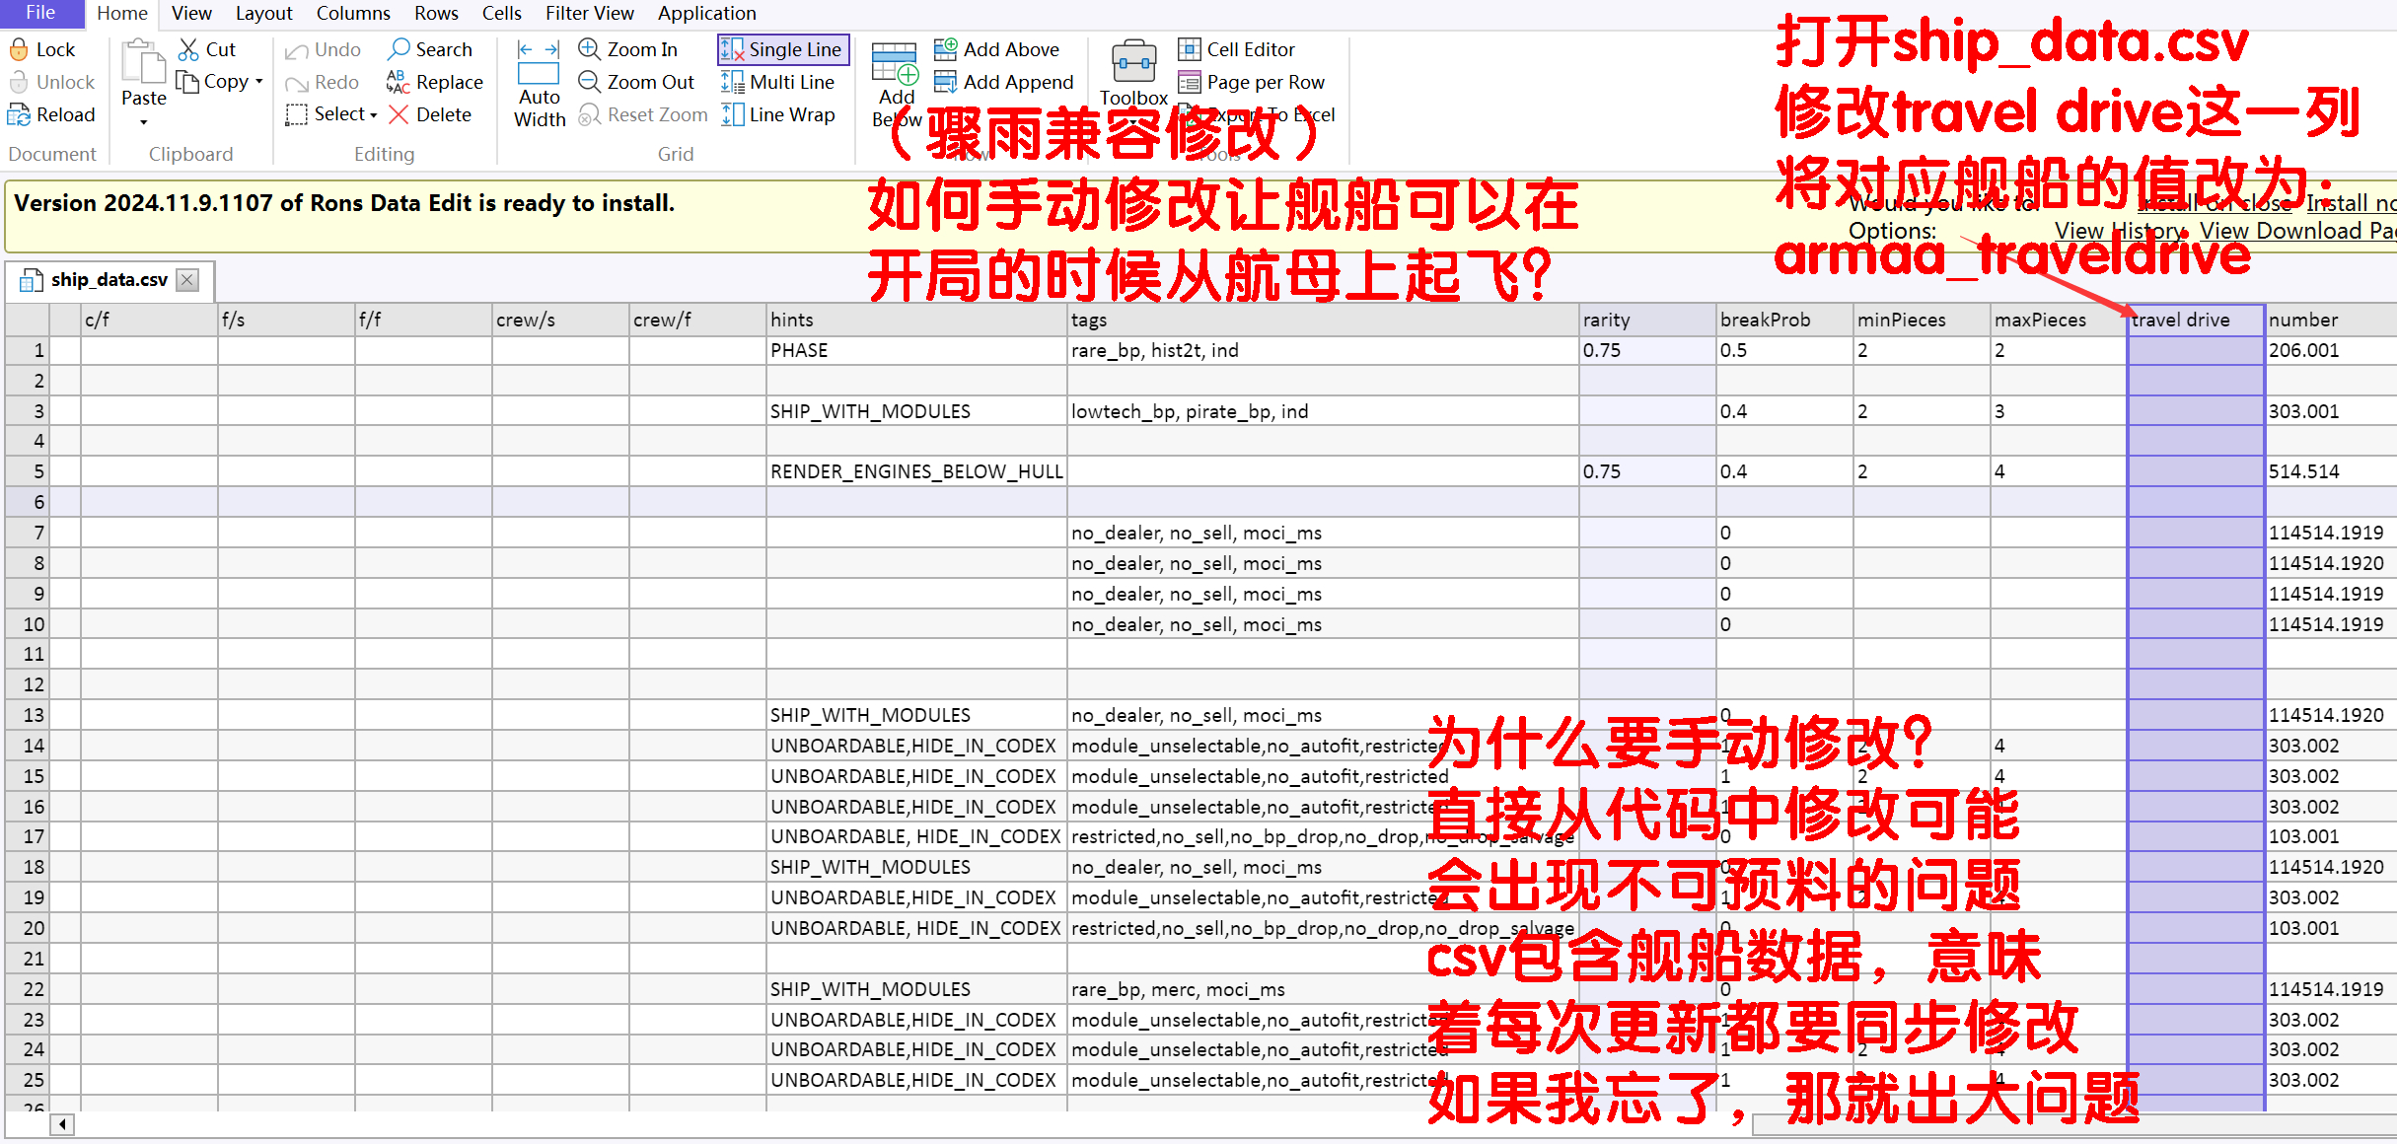This screenshot has height=1144, width=2397.
Task: Click the Zoom In magnifier
Action: [589, 49]
